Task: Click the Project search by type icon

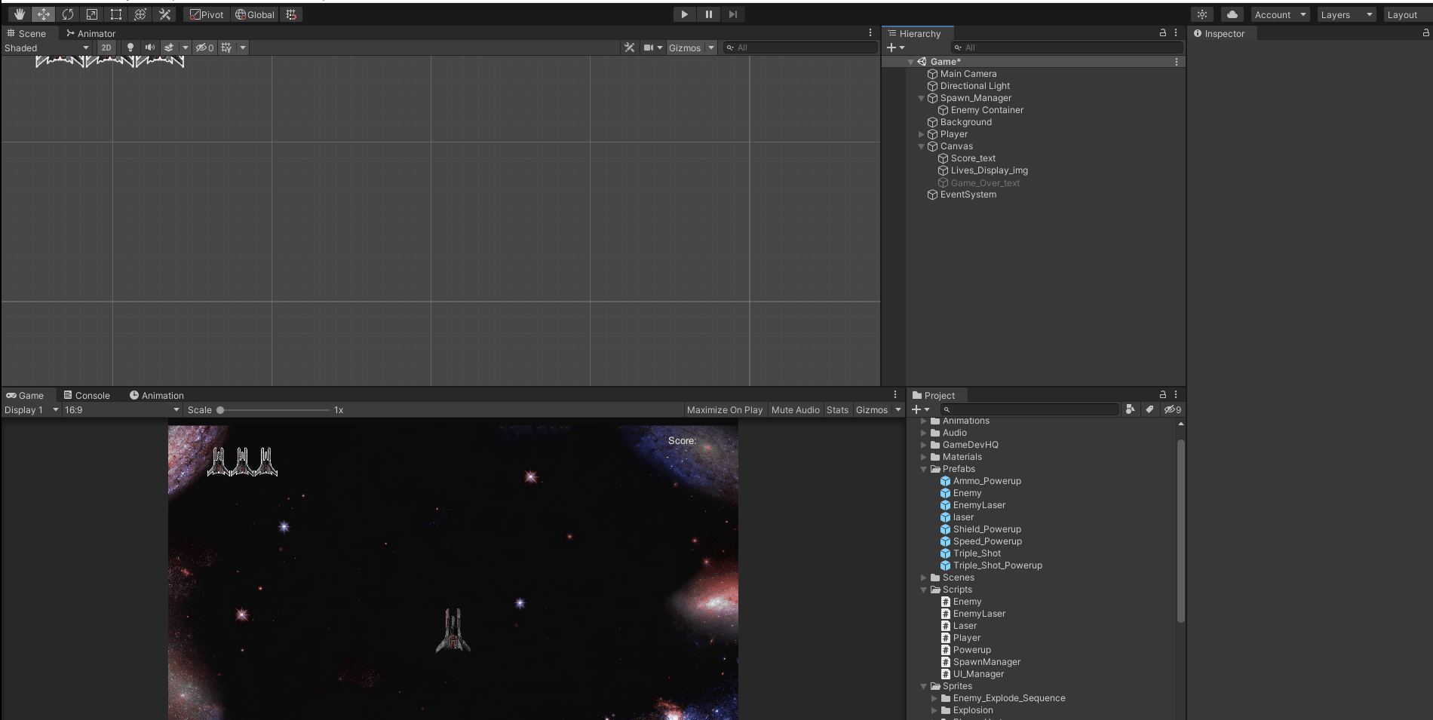Action: [1130, 409]
